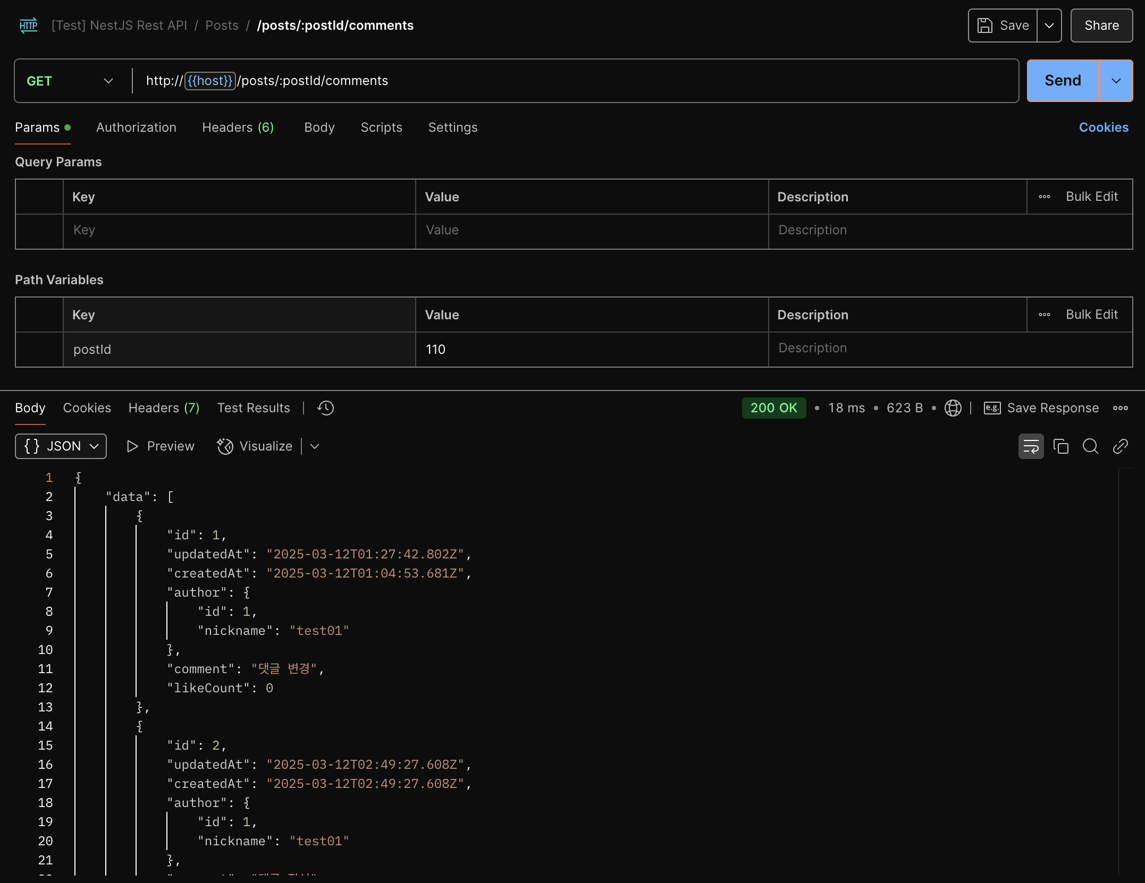Expand the Send button dropdown arrow
Screen dimensions: 1145x883
click(1116, 81)
